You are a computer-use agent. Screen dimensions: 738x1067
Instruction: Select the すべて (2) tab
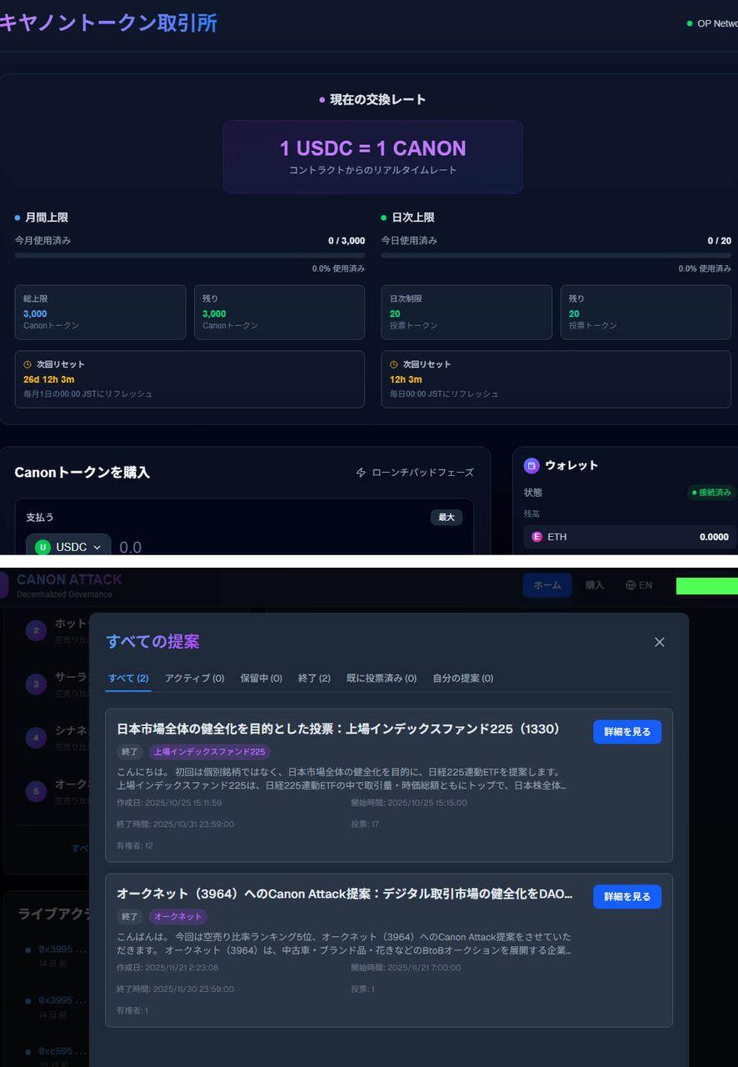coord(128,679)
